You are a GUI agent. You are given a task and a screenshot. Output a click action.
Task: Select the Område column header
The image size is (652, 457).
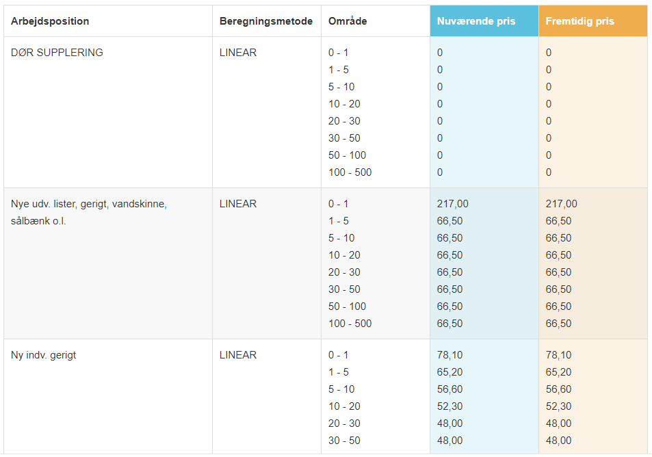348,21
